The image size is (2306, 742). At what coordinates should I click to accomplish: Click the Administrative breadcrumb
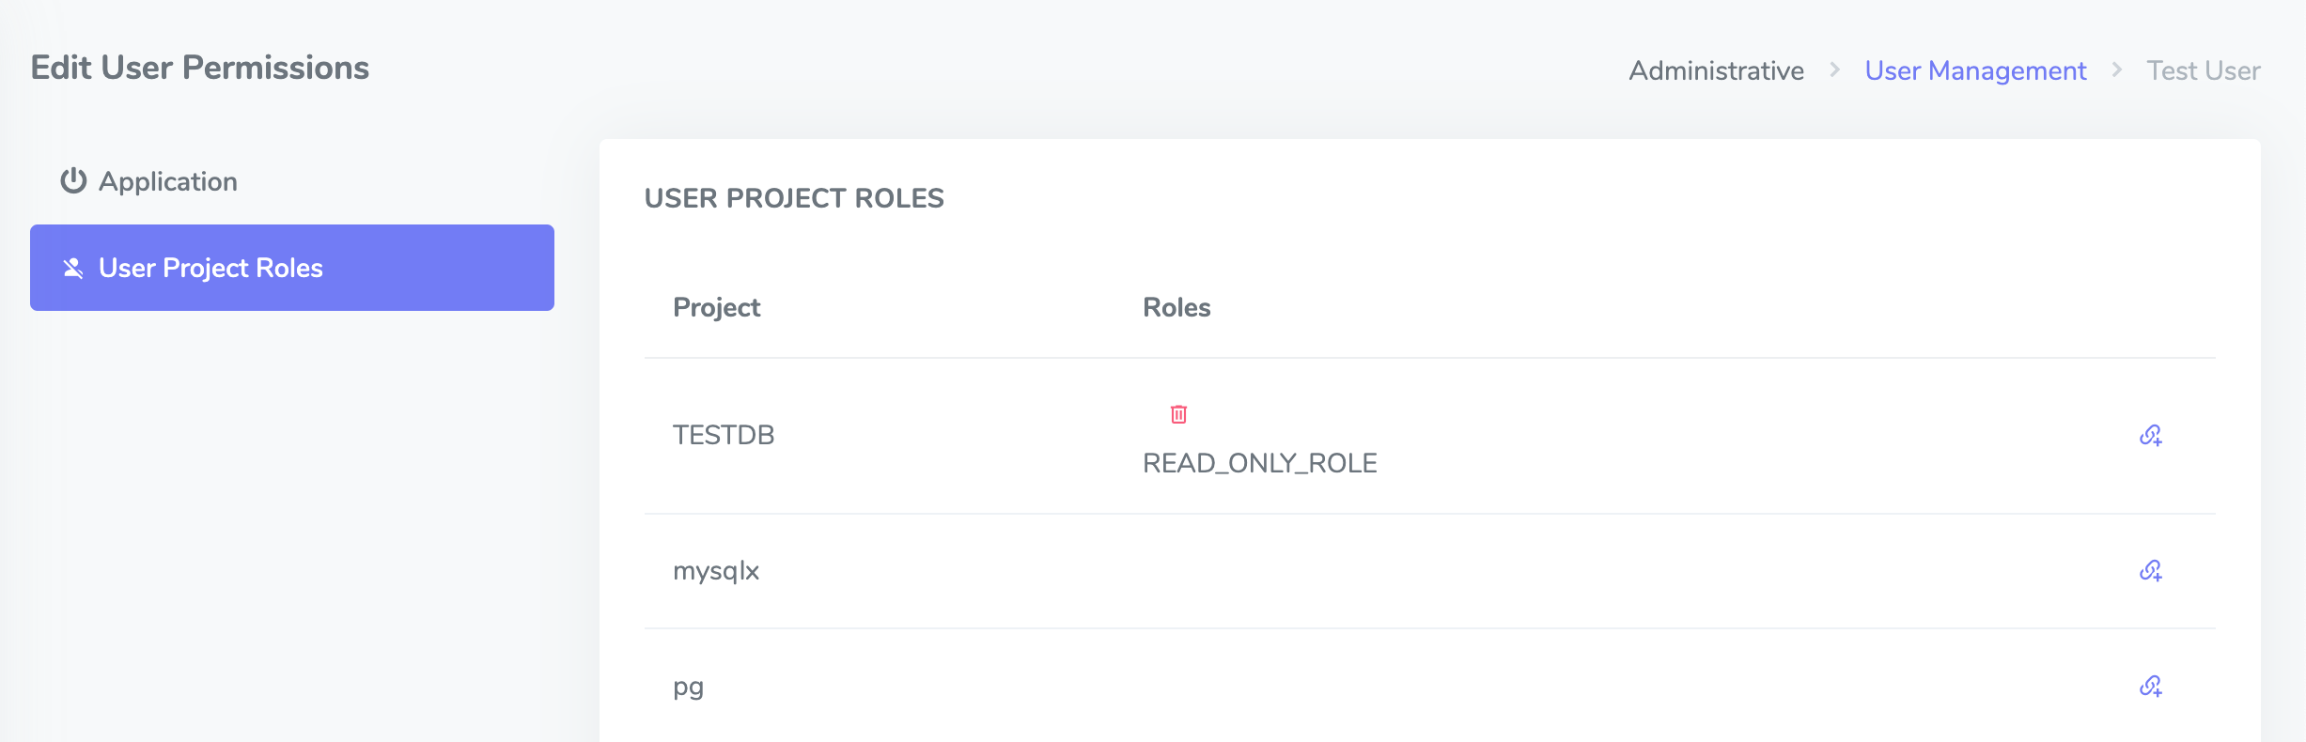(x=1716, y=70)
